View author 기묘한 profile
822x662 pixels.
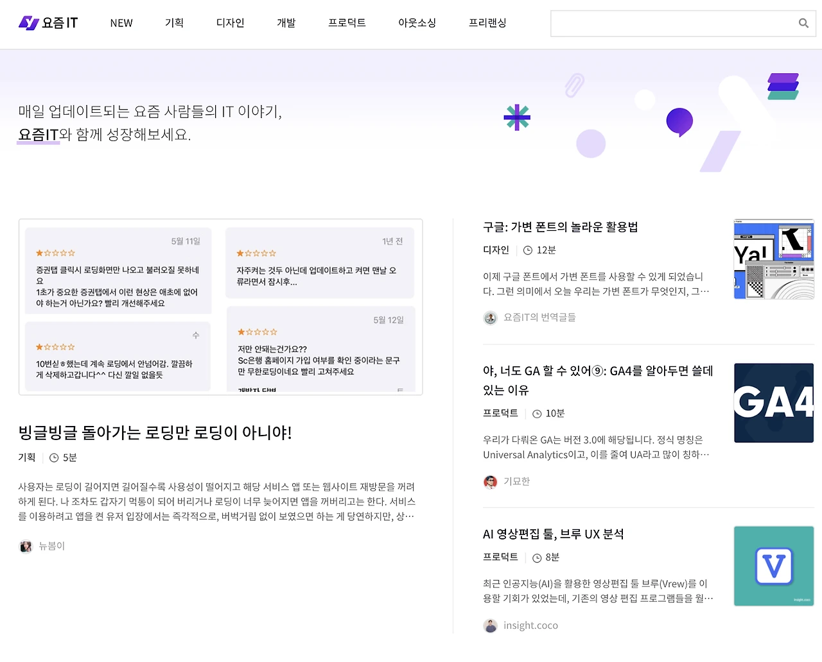[x=517, y=482]
